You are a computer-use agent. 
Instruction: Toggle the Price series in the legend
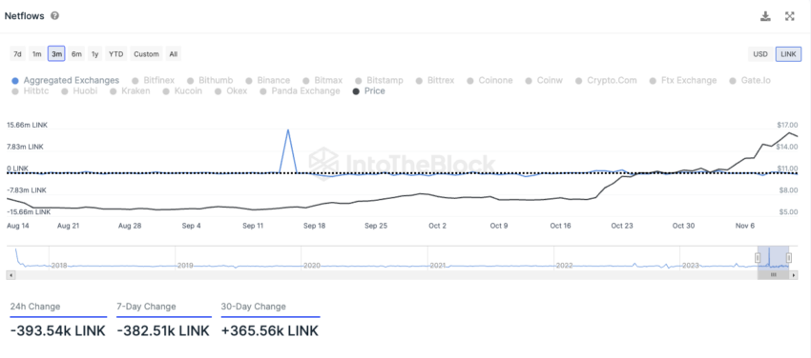pyautogui.click(x=368, y=91)
